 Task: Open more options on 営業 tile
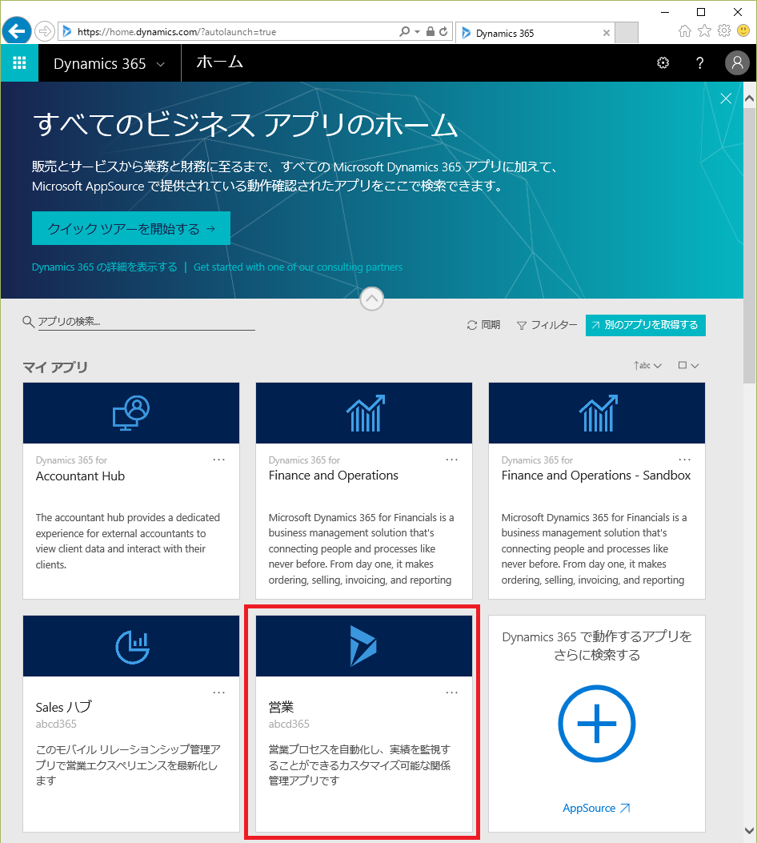pos(452,692)
